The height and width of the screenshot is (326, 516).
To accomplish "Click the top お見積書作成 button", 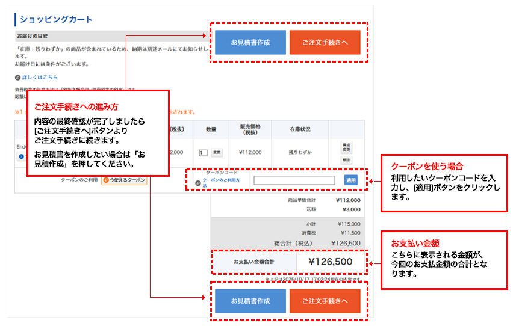I will [250, 43].
